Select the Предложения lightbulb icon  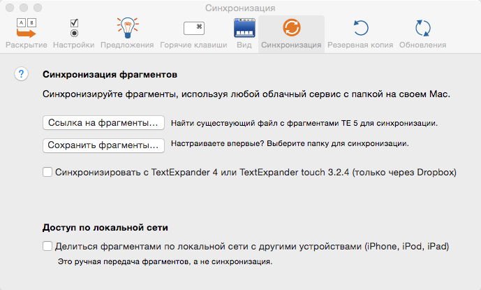coord(128,28)
